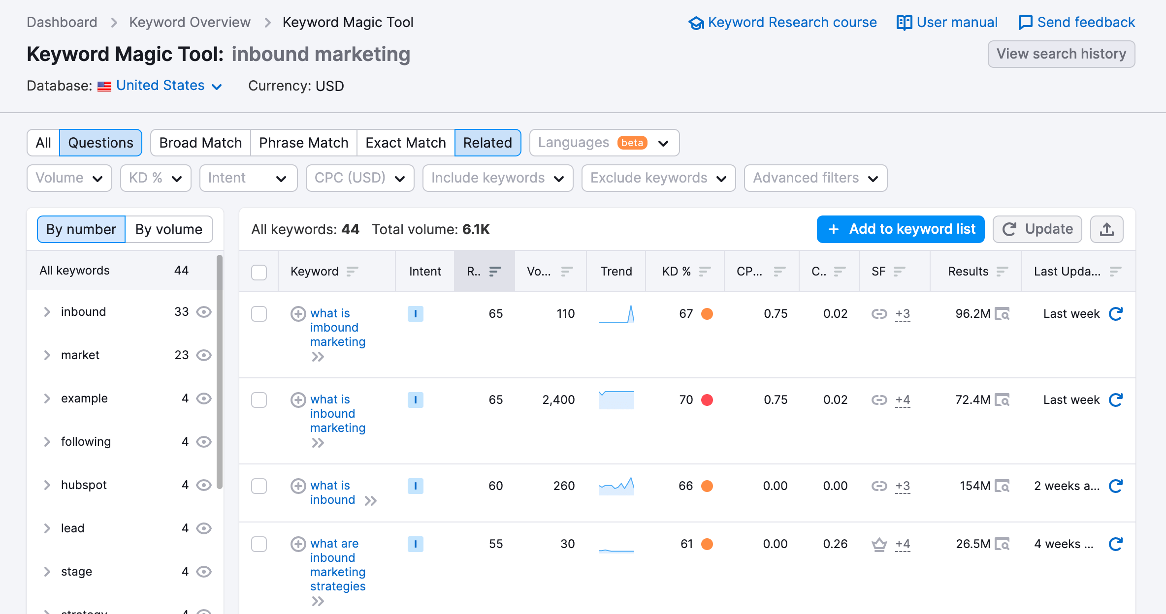Sort by the KD % column icon

coord(705,272)
